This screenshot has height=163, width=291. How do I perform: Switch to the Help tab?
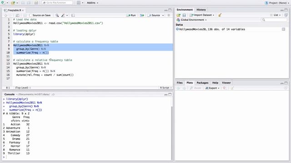point(215,83)
